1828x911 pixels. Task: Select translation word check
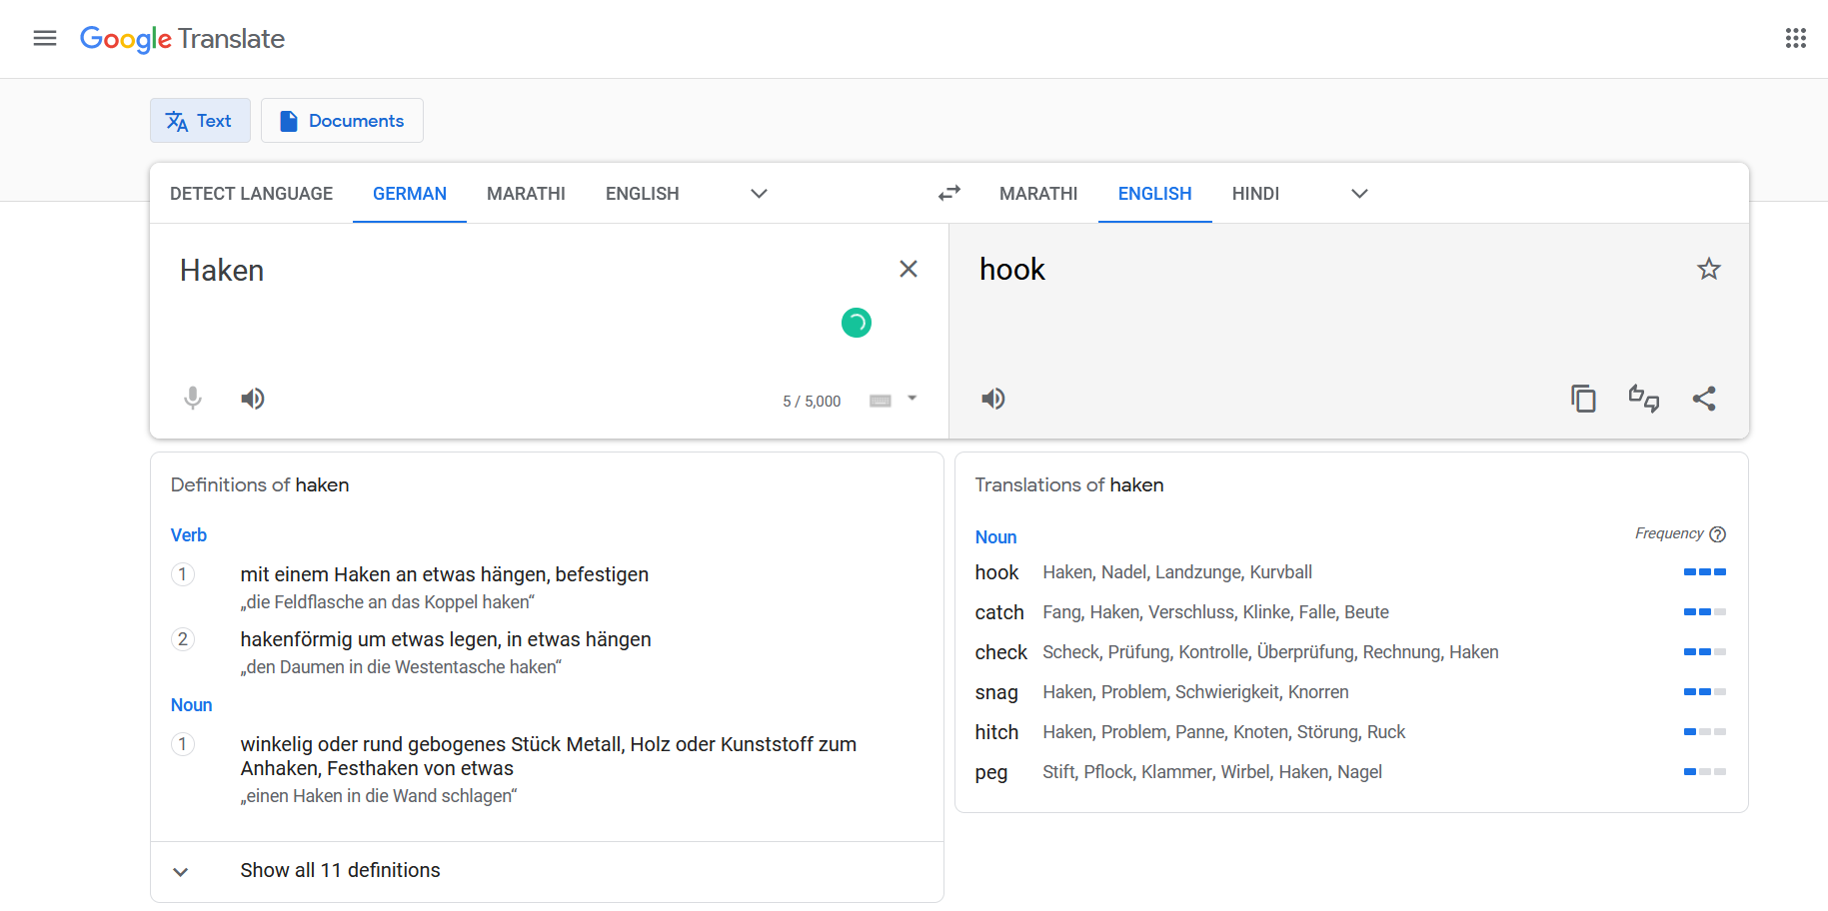pos(1000,652)
